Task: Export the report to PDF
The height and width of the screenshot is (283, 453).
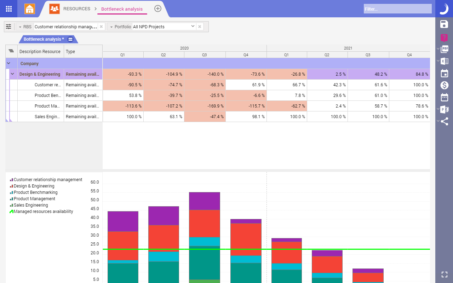Action: [445, 49]
